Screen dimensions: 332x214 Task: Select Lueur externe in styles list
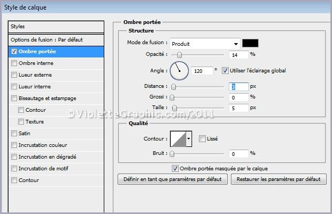pyautogui.click(x=35, y=75)
